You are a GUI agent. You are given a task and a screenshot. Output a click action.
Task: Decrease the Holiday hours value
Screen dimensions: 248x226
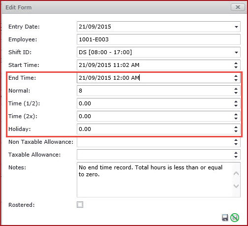pos(236,131)
